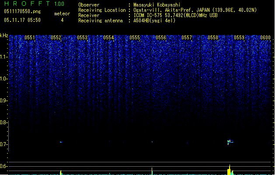Click the HROFFT 1.0.0 title text
Viewport: 275px width, 175px height.
[35, 3]
